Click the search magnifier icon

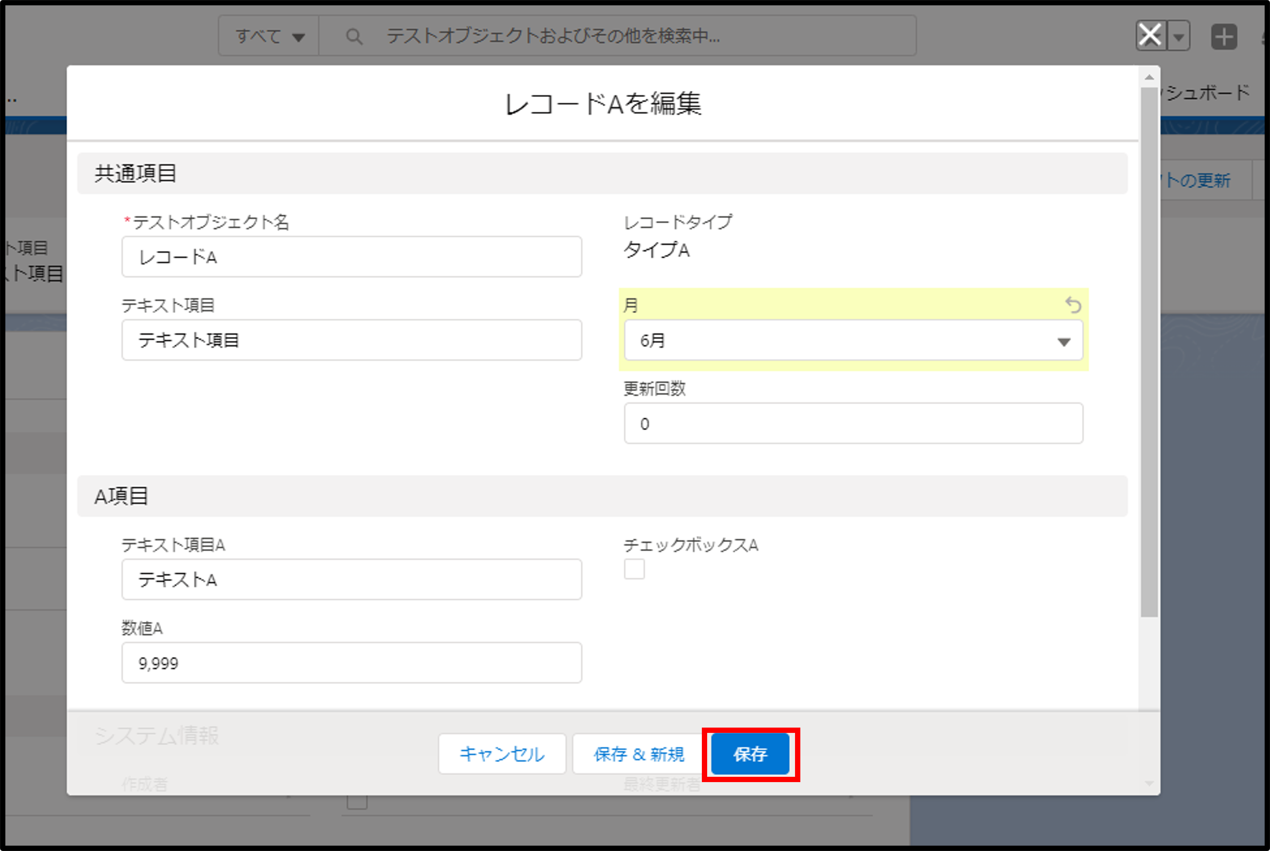tap(354, 36)
